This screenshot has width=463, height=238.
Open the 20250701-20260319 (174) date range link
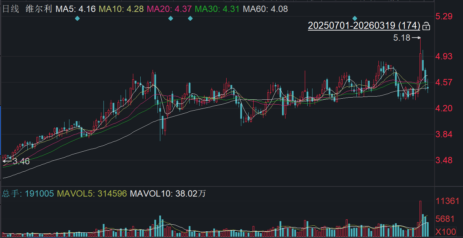click(364, 26)
